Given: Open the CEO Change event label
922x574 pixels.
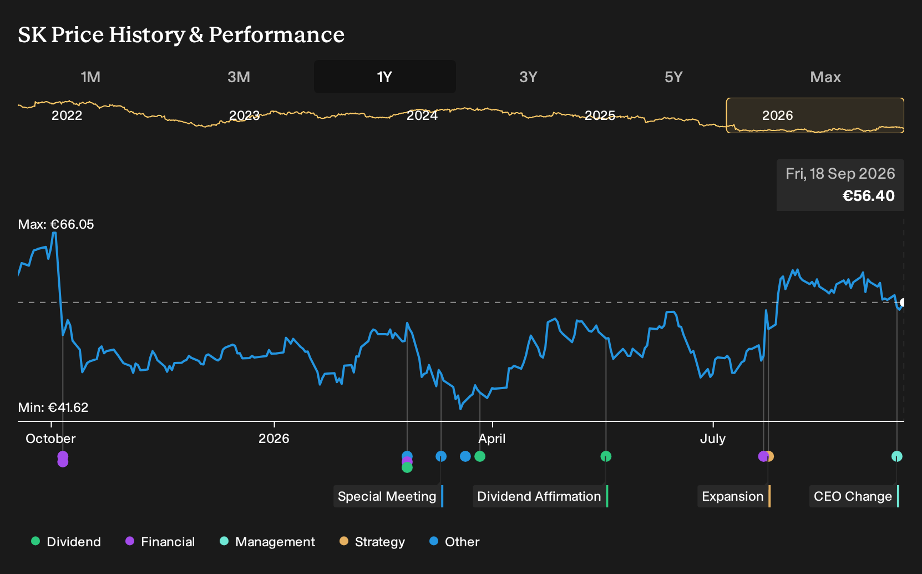Looking at the screenshot, I should pyautogui.click(x=854, y=496).
